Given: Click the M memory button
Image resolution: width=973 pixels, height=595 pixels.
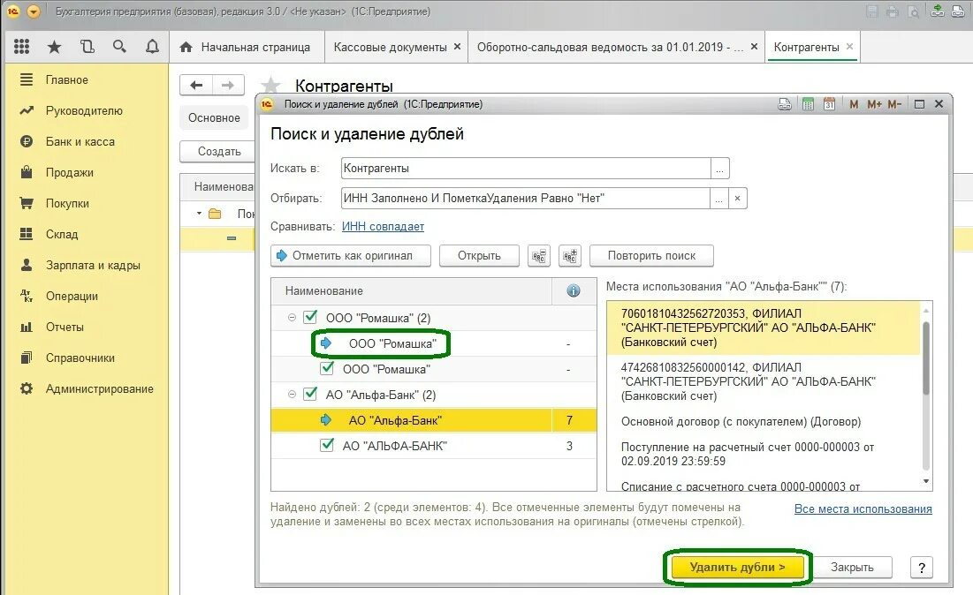Looking at the screenshot, I should [854, 104].
